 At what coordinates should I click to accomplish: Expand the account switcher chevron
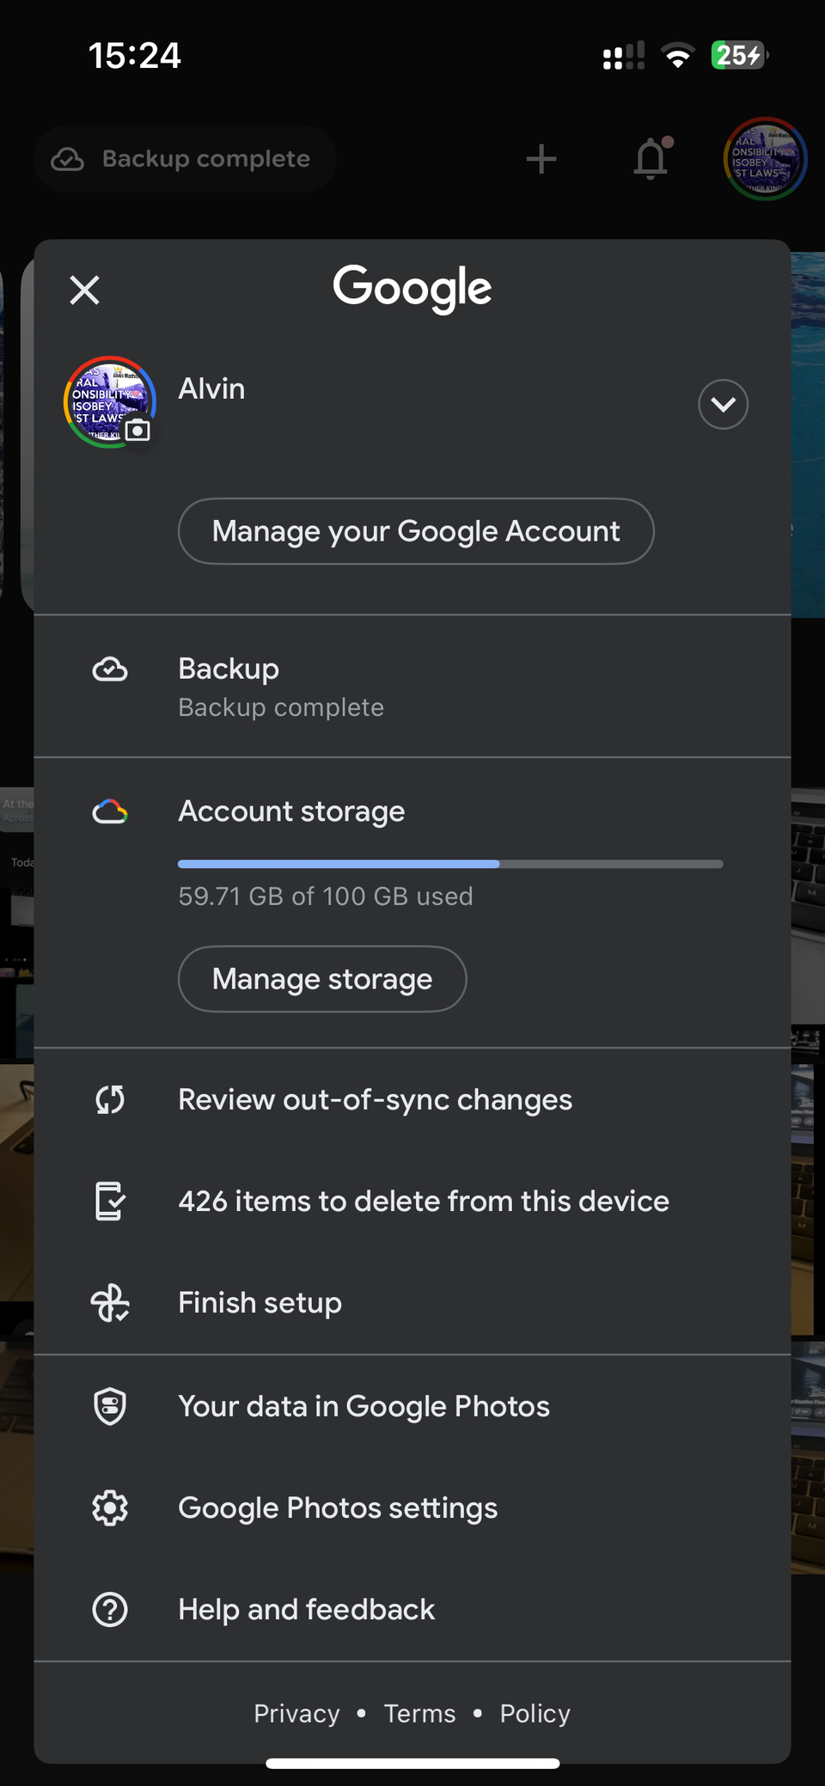[x=723, y=404]
